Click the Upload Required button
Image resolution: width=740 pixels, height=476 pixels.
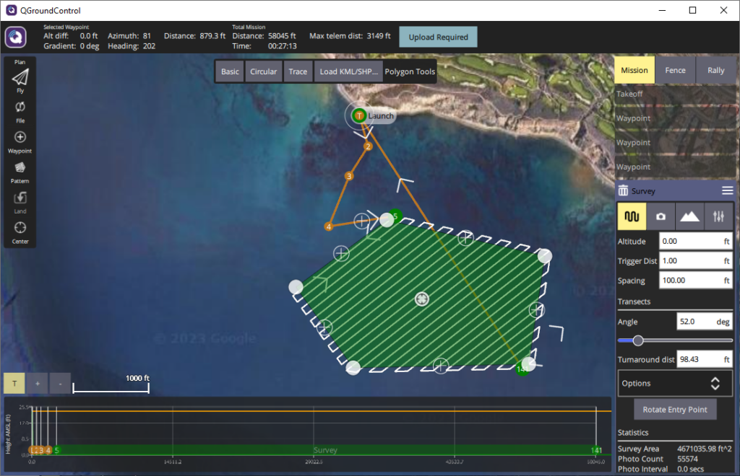(x=438, y=37)
